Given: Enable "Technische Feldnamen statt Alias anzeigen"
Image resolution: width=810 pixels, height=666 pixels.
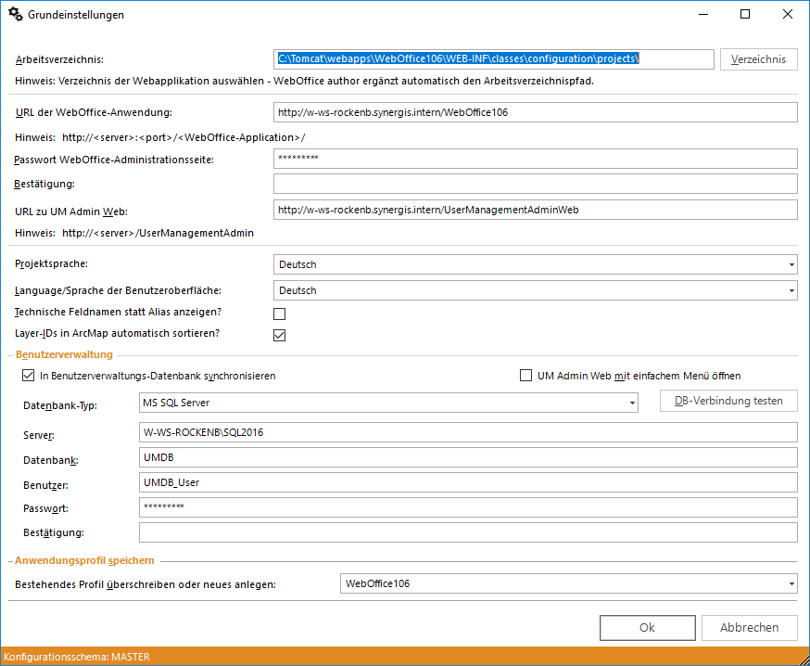Looking at the screenshot, I should pos(279,314).
